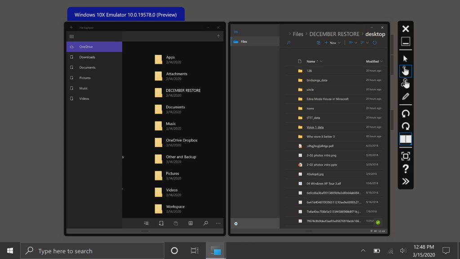Open the OneDrive Dropbox folder
The image size is (460, 259).
pos(176,143)
